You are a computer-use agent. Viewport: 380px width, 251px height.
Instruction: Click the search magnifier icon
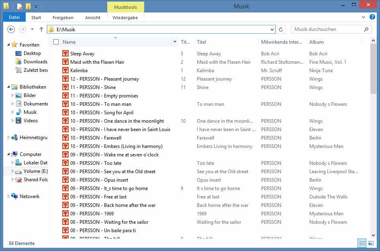366,29
